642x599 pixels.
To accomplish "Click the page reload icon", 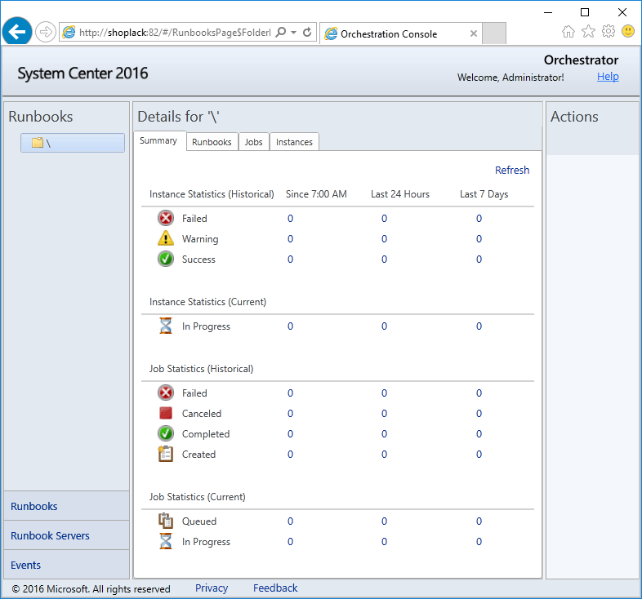I will pos(307,32).
